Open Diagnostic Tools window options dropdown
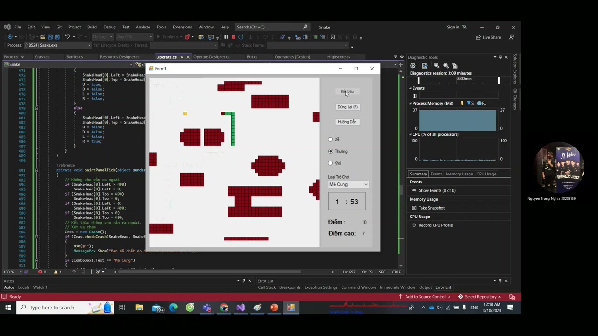The image size is (598, 336). (x=495, y=57)
